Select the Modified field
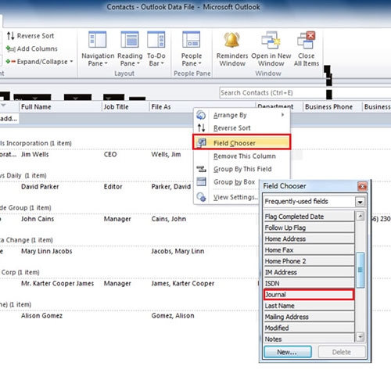Image resolution: width=391 pixels, height=391 pixels. (x=309, y=328)
